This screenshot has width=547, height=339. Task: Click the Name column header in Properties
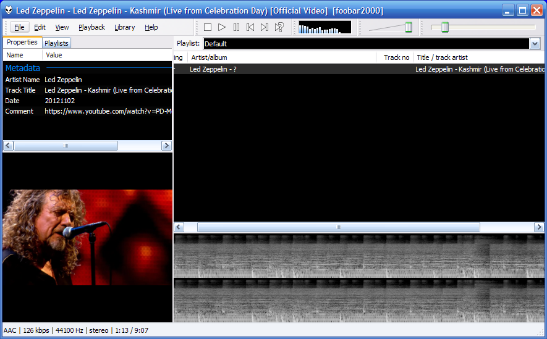click(x=23, y=55)
